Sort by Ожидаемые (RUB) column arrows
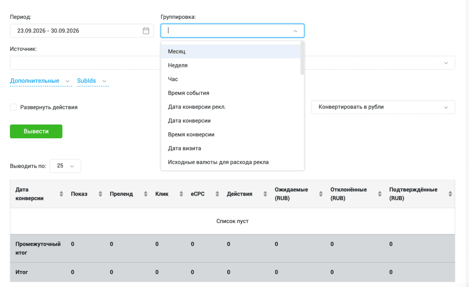The image size is (469, 287). tap(321, 194)
